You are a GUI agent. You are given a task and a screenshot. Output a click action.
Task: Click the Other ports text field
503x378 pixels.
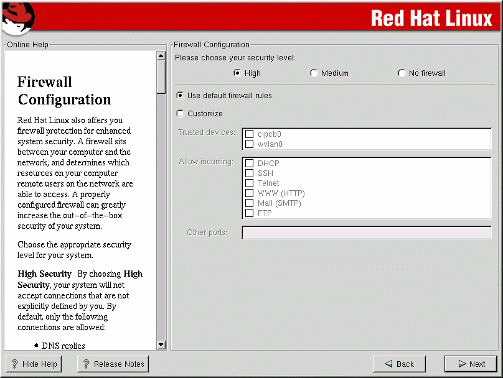point(366,233)
